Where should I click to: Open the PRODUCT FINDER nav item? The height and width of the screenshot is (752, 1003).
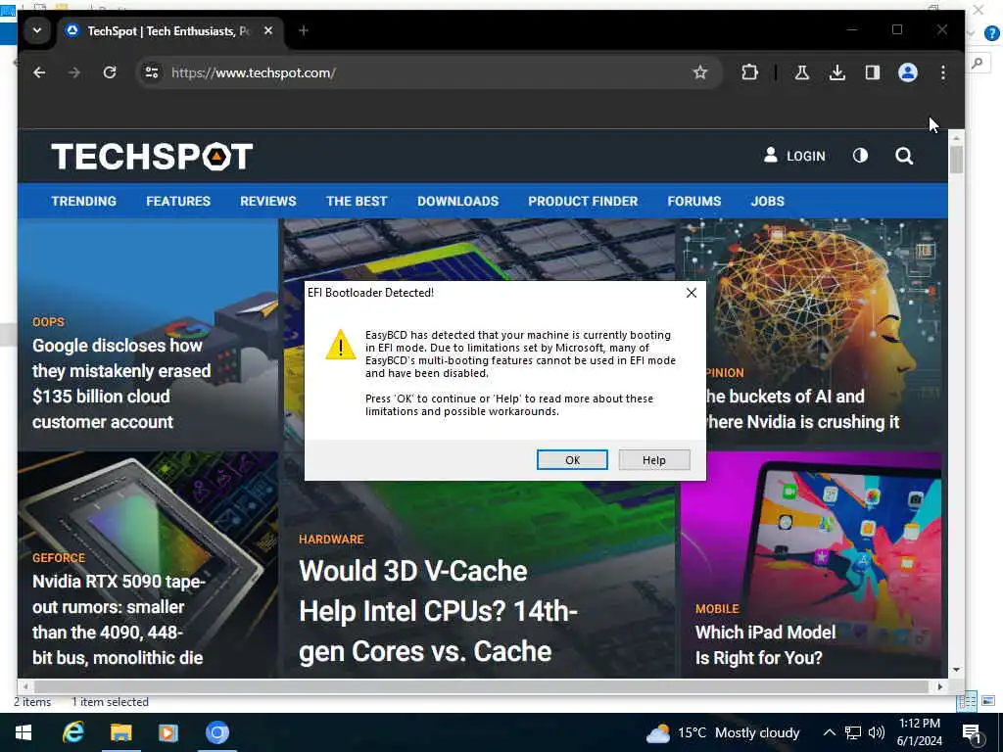coord(583,201)
